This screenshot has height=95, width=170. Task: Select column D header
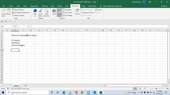31,30
